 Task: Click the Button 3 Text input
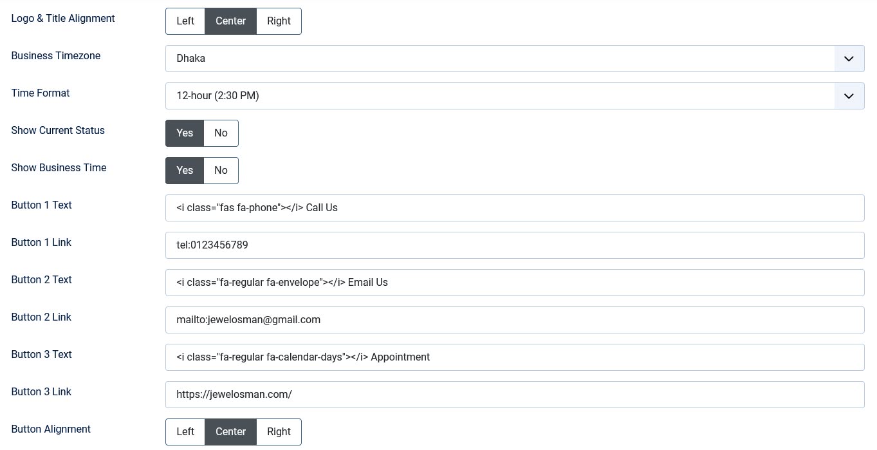514,357
